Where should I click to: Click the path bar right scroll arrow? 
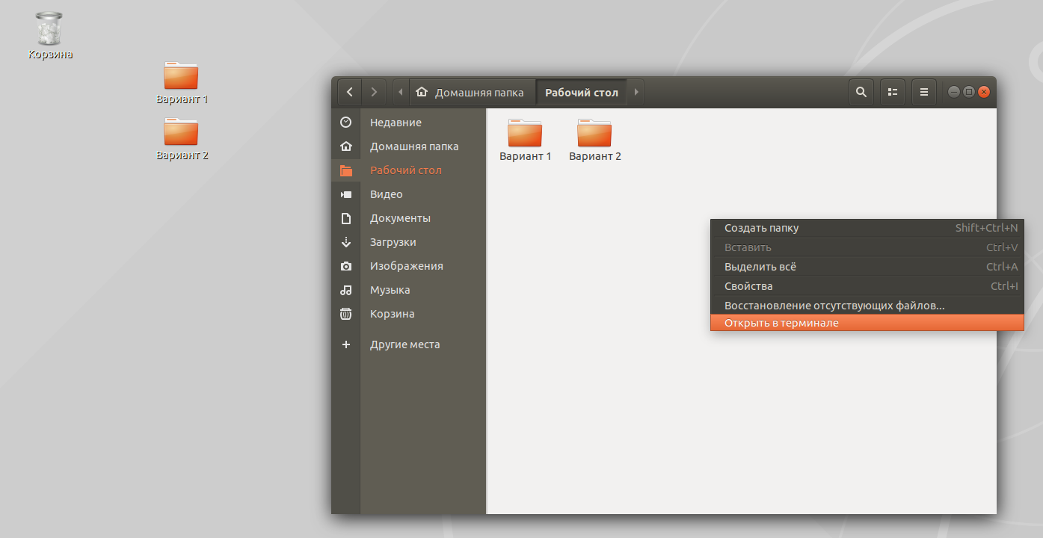click(x=636, y=92)
